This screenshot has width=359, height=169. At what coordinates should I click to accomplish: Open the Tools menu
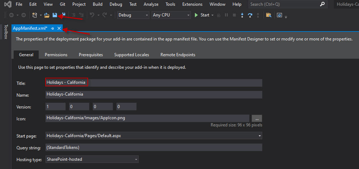pyautogui.click(x=171, y=4)
